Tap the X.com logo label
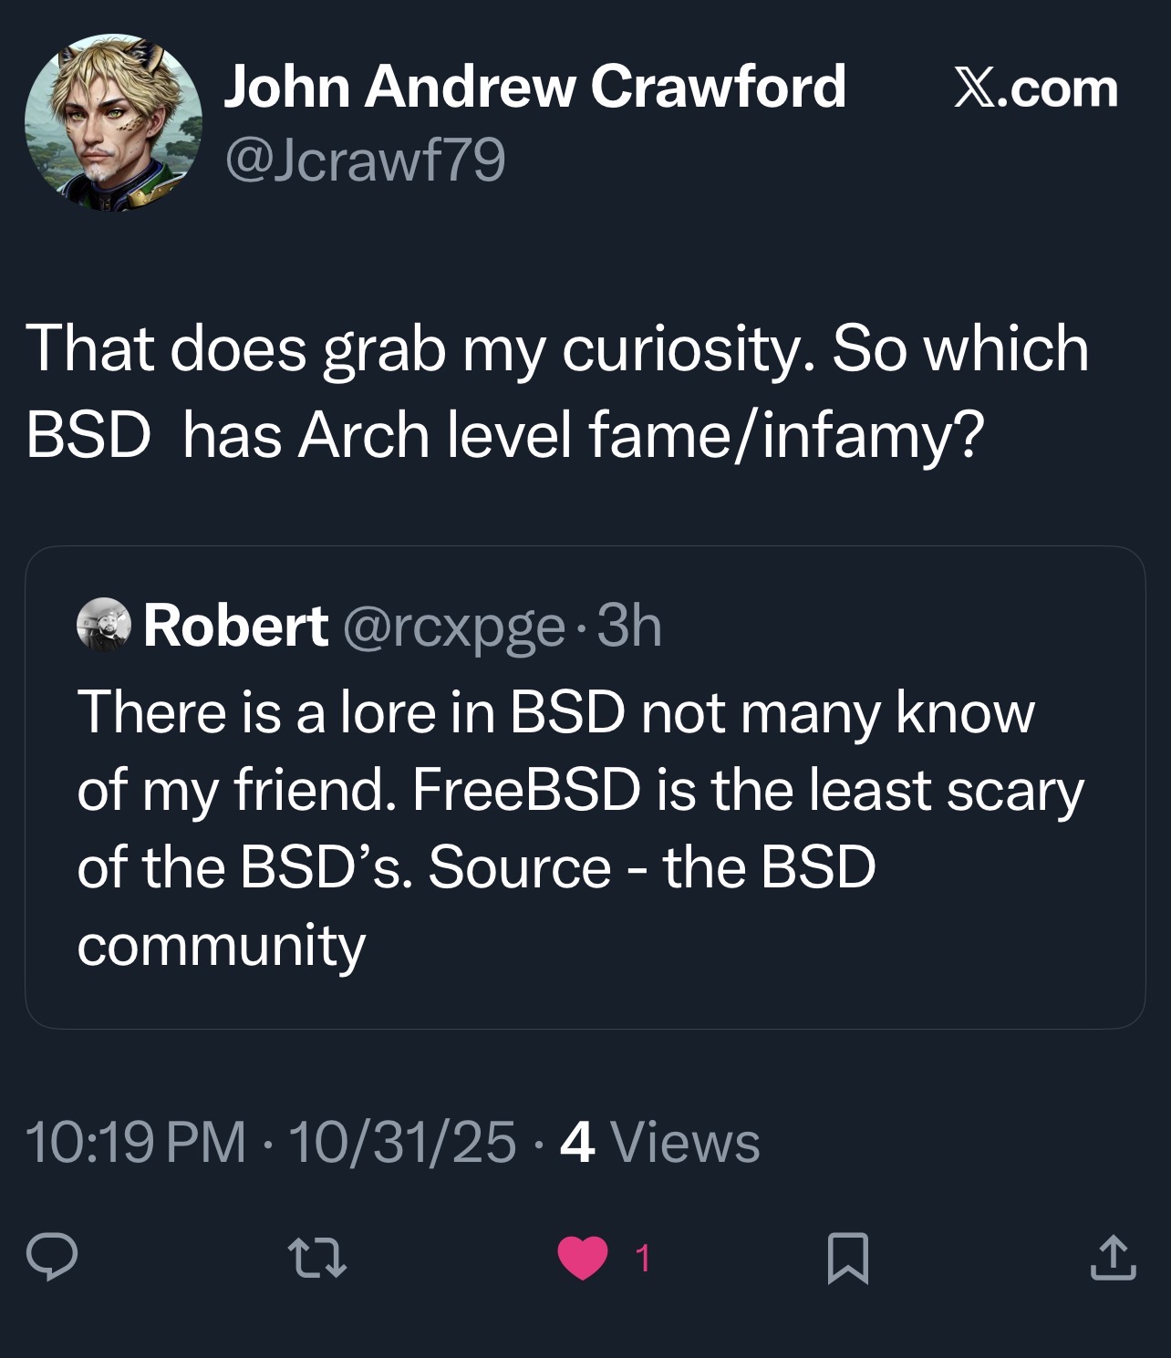 1035,88
